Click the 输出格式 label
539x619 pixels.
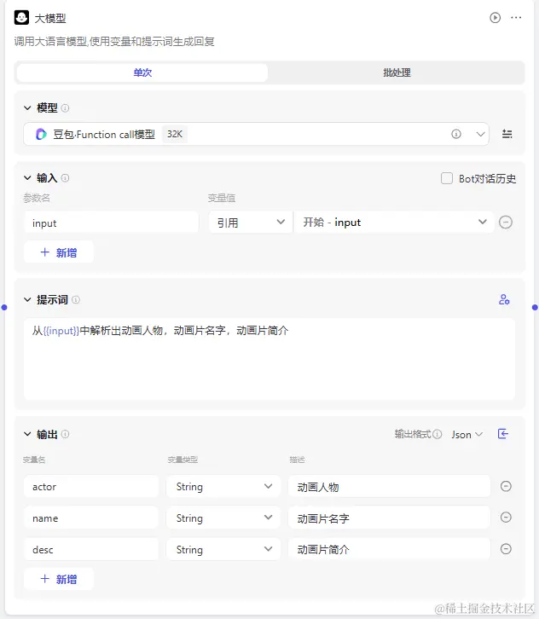pyautogui.click(x=413, y=434)
